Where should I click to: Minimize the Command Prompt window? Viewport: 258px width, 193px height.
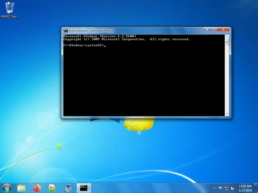[x=207, y=29]
